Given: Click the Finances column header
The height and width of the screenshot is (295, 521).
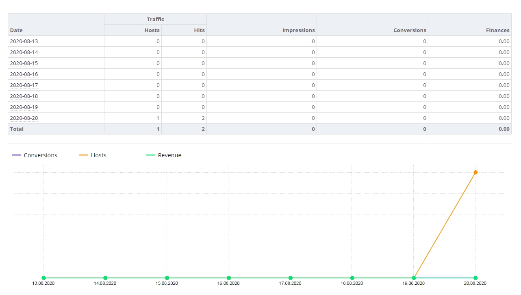Looking at the screenshot, I should [497, 30].
